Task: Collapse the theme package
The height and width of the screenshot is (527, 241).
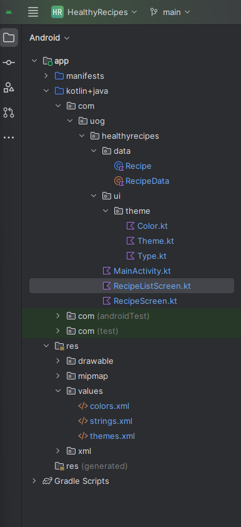Action: click(106, 211)
